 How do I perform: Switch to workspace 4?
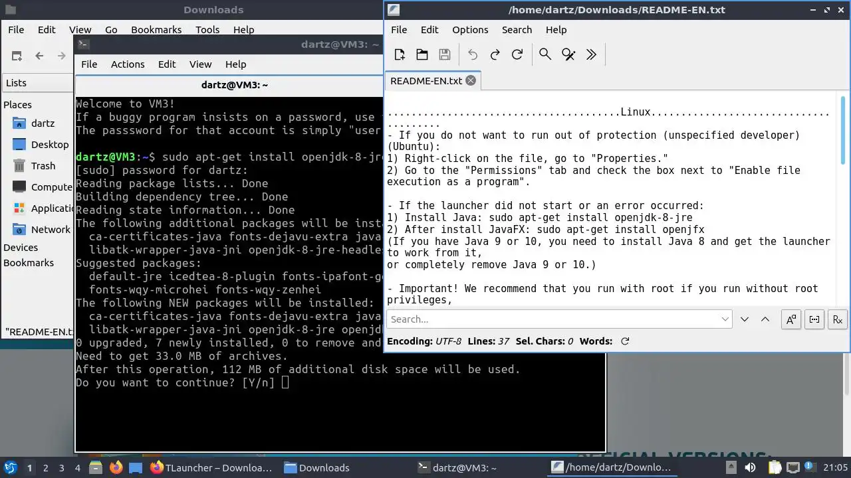(77, 468)
